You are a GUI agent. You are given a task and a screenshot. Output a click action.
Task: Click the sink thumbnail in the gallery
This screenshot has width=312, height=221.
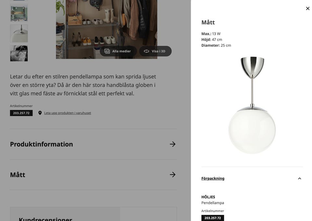point(19,33)
